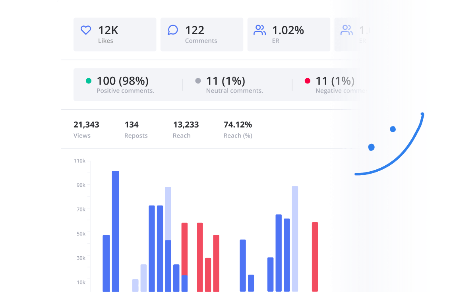This screenshot has height=302, width=453.
Task: Select the speech bubble Comments icon
Action: pos(172,29)
